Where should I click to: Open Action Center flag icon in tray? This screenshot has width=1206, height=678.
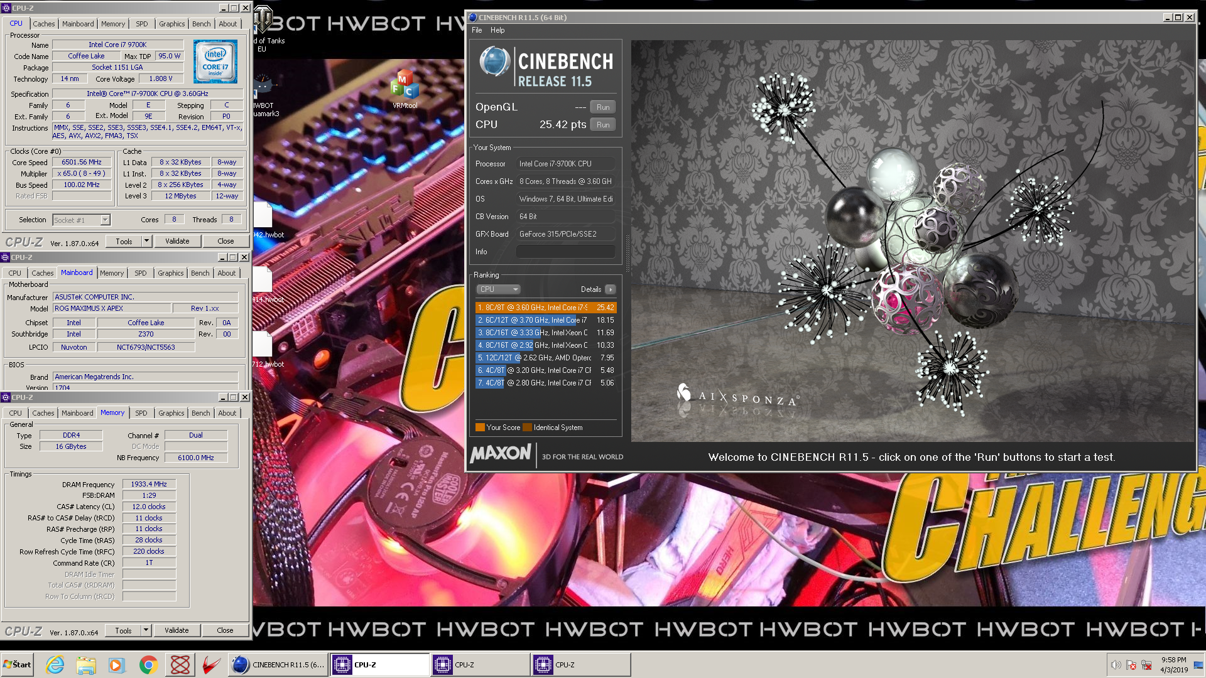click(x=1131, y=665)
